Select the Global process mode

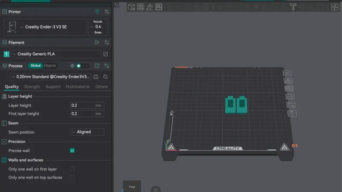pos(35,66)
